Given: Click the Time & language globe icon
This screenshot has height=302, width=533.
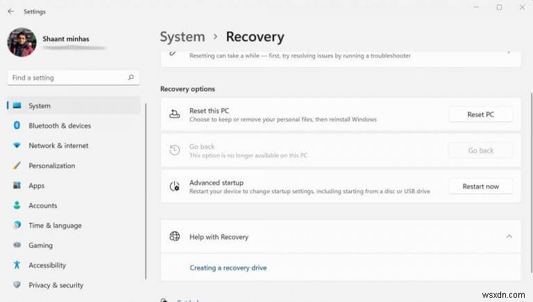Looking at the screenshot, I should (17, 225).
